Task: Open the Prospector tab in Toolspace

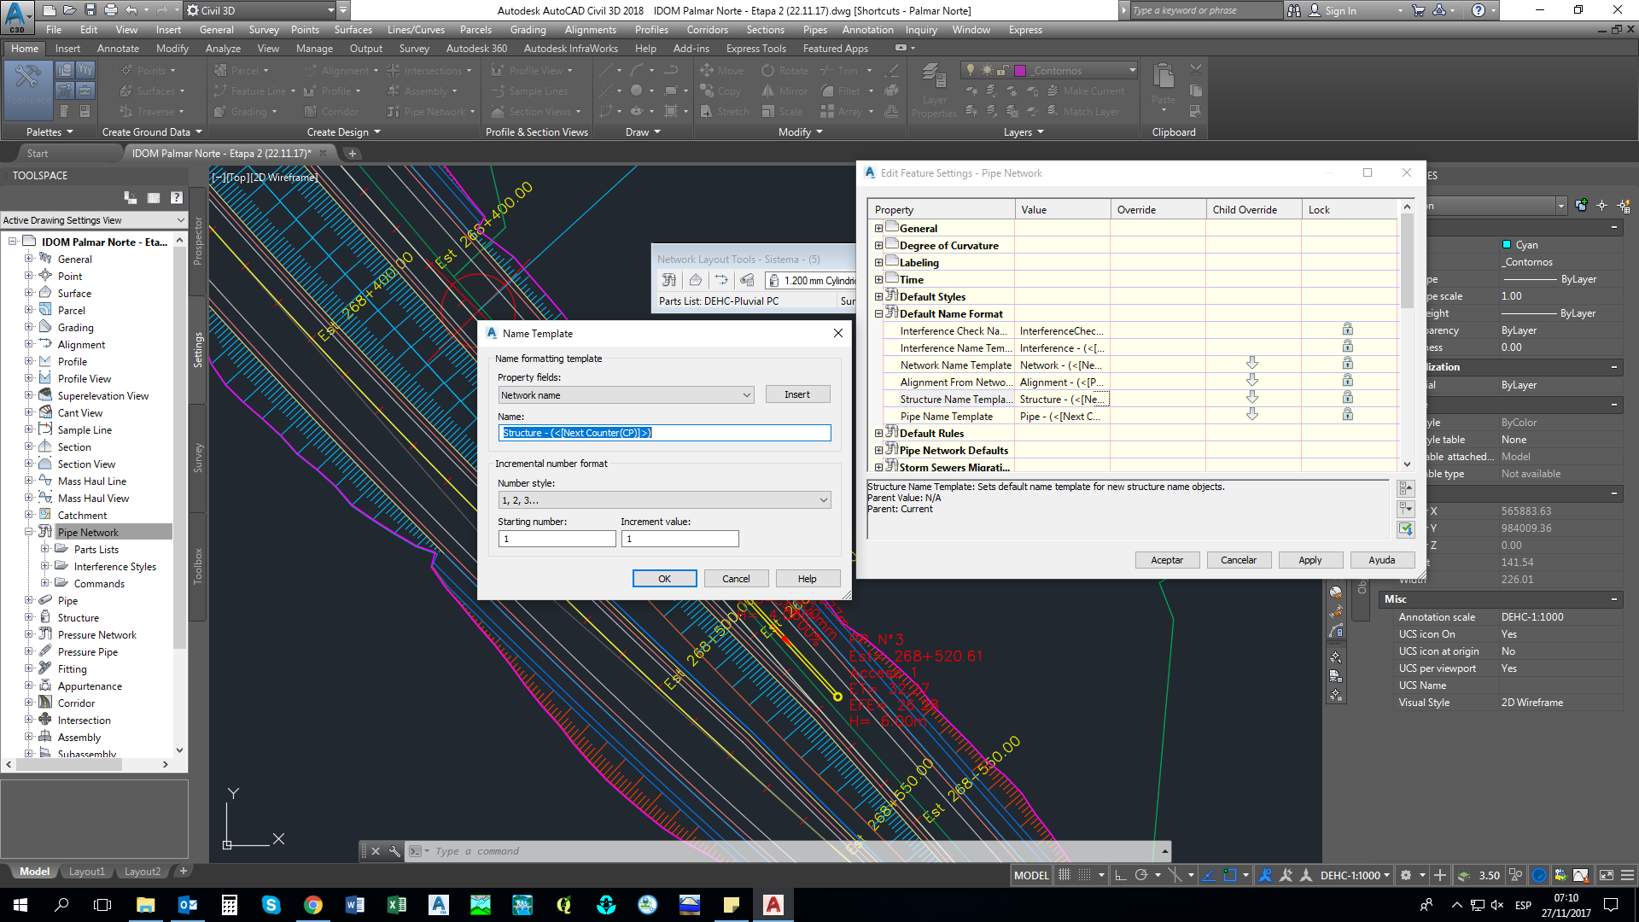Action: pyautogui.click(x=198, y=242)
